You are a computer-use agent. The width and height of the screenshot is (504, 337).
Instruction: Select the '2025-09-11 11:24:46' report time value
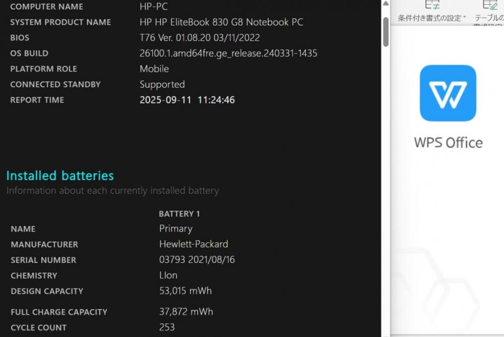187,100
